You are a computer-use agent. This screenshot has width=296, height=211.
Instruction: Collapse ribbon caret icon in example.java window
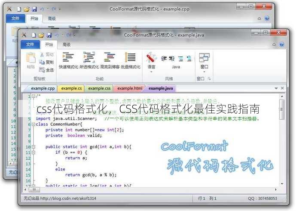pyautogui.click(x=274, y=45)
